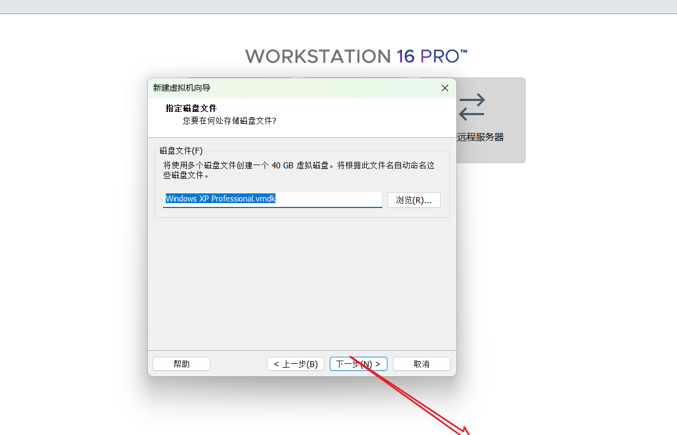This screenshot has height=435, width=677.
Task: Click the 新建虚拟机向导 title bar text
Action: tap(181, 87)
